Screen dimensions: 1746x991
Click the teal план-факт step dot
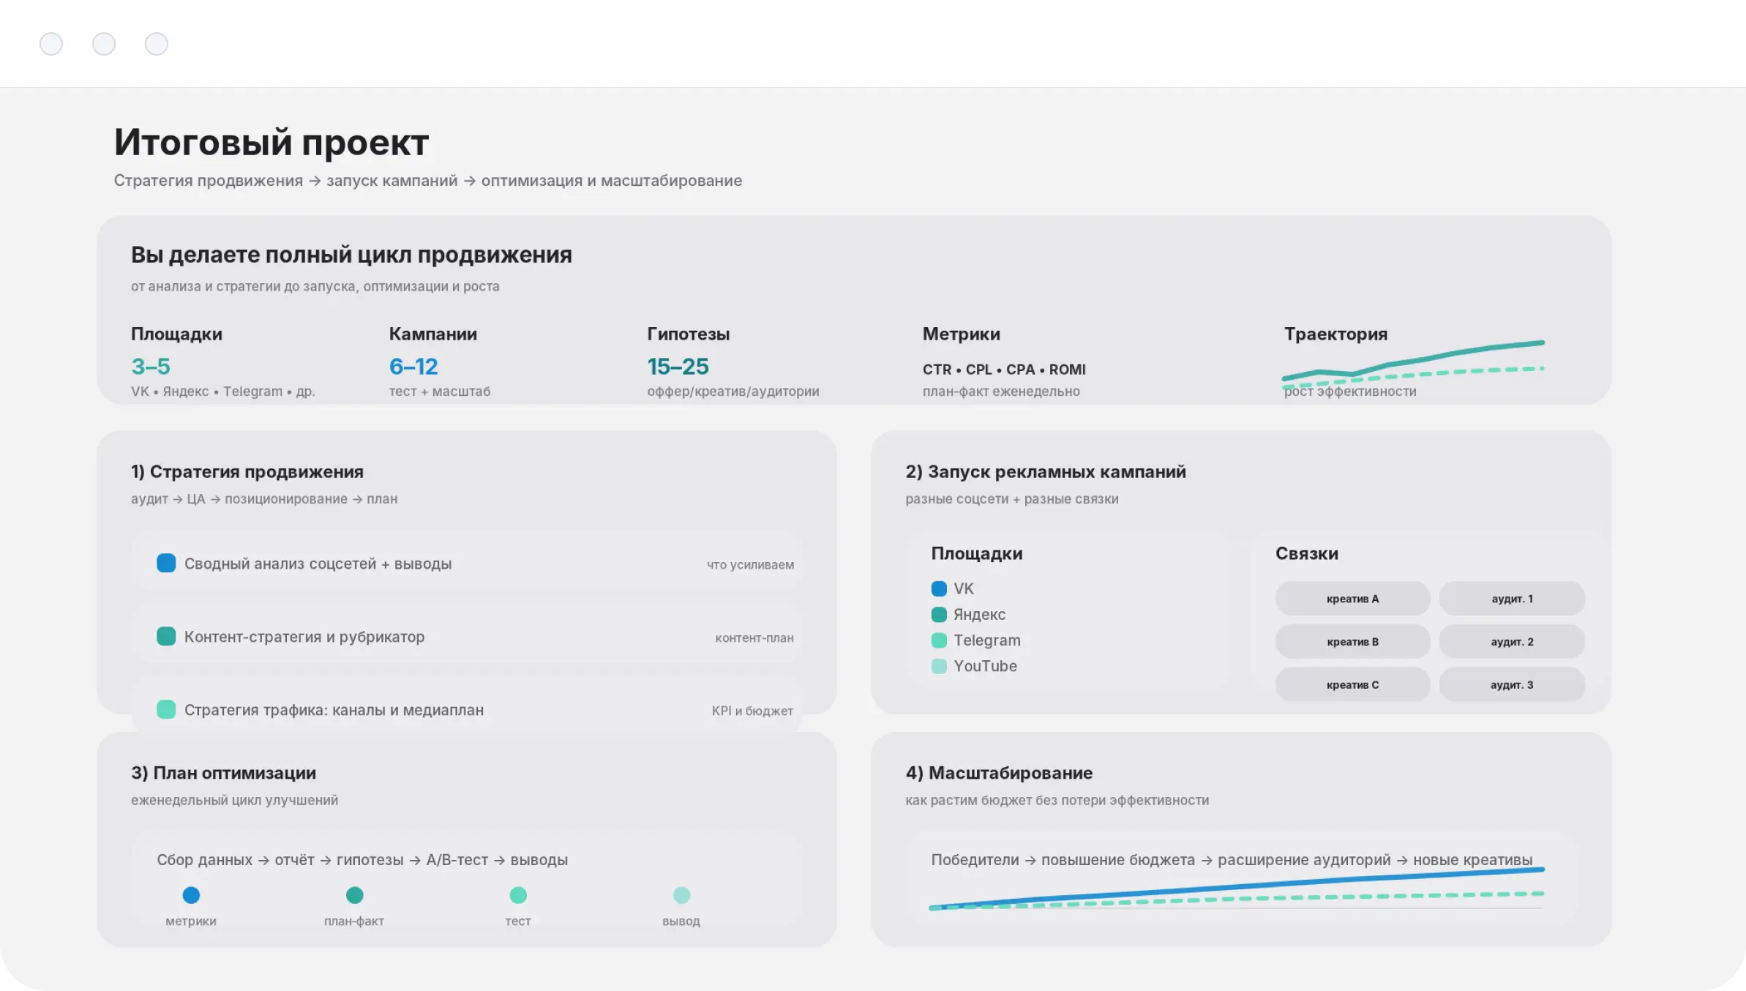pos(354,894)
